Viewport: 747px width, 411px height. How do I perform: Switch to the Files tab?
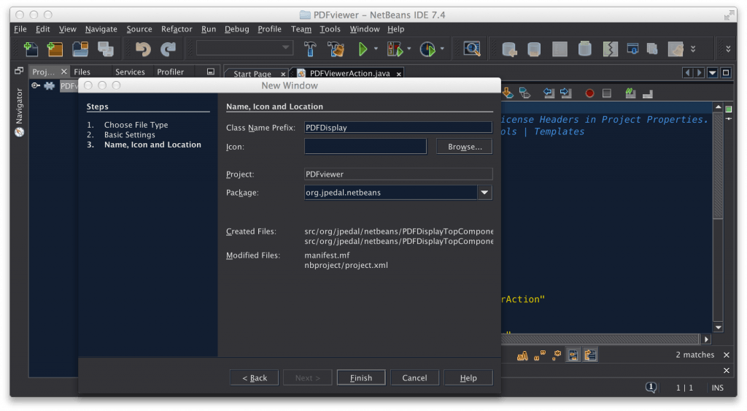click(x=82, y=72)
